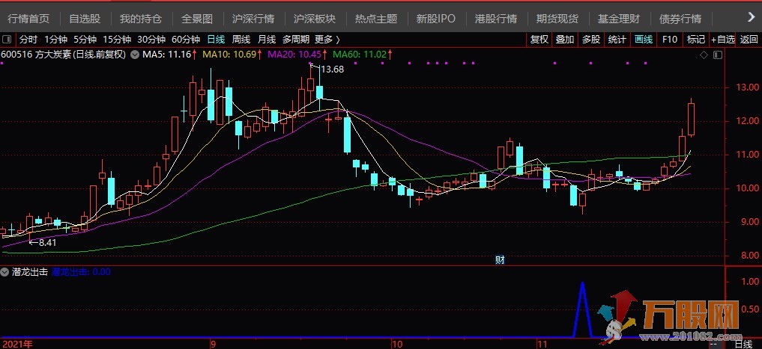The image size is (762, 349).
Task: Open 债券行情 tab
Action: point(680,19)
